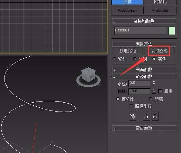
Task: Enable the 启用 snap checkbox
Action: click(x=160, y=91)
